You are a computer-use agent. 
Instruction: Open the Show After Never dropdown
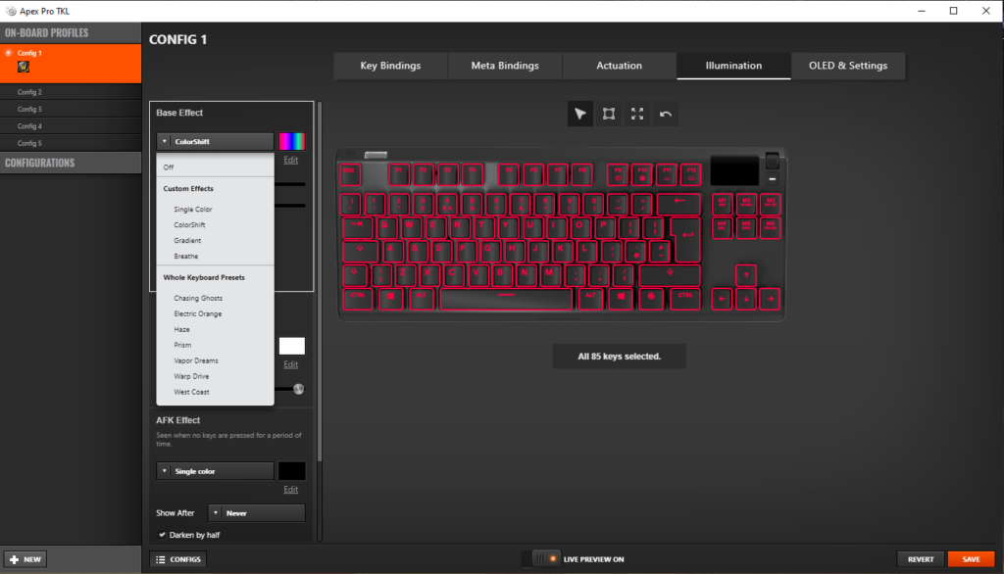pos(256,513)
